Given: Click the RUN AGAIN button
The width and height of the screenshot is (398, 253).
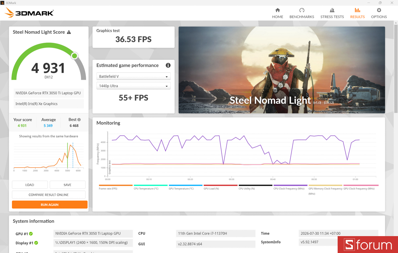Looking at the screenshot, I should [50, 205].
